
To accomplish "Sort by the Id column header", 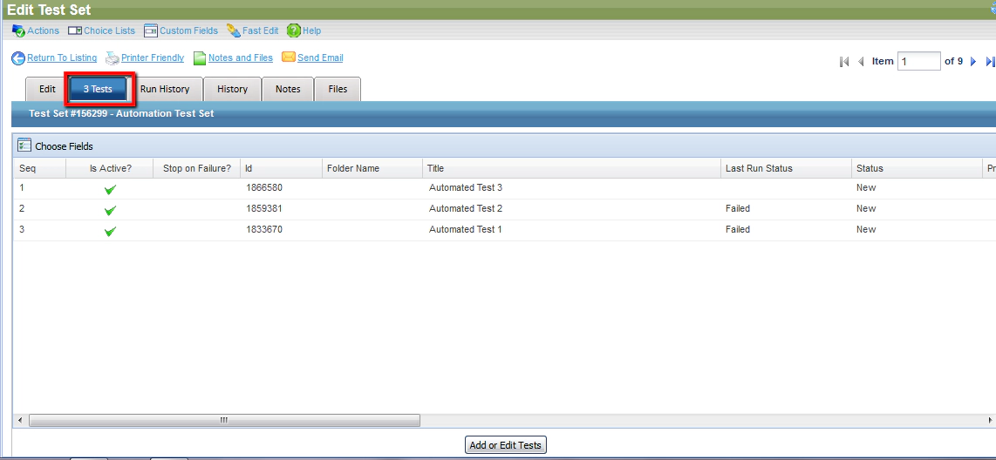I will pos(282,168).
